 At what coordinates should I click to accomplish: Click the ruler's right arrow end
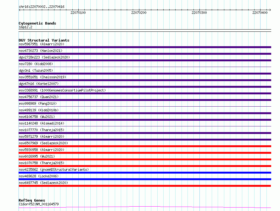pyautogui.click(x=270, y=10)
